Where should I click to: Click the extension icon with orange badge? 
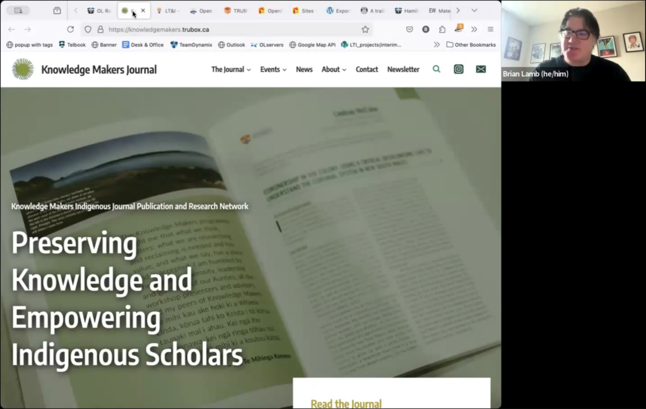coord(459,28)
